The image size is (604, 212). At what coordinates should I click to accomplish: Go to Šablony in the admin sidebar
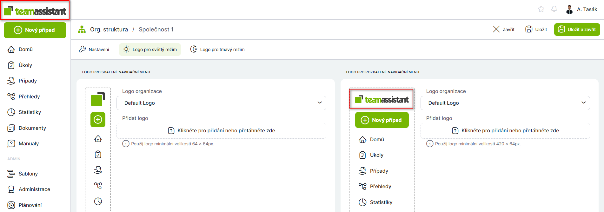28,174
